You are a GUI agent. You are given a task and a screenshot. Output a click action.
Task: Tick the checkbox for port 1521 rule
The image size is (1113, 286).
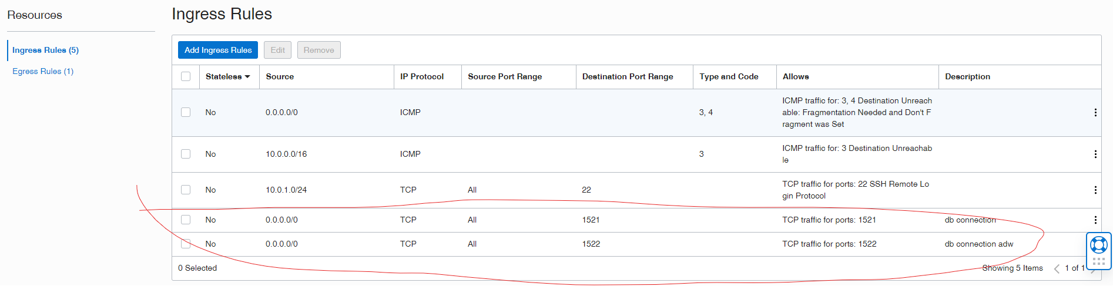186,220
